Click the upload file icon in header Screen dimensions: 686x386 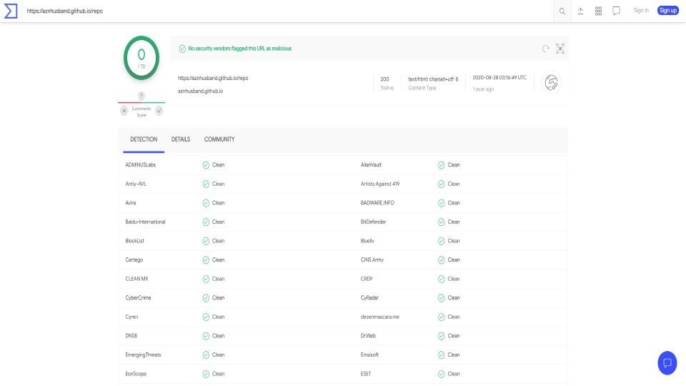(x=580, y=11)
